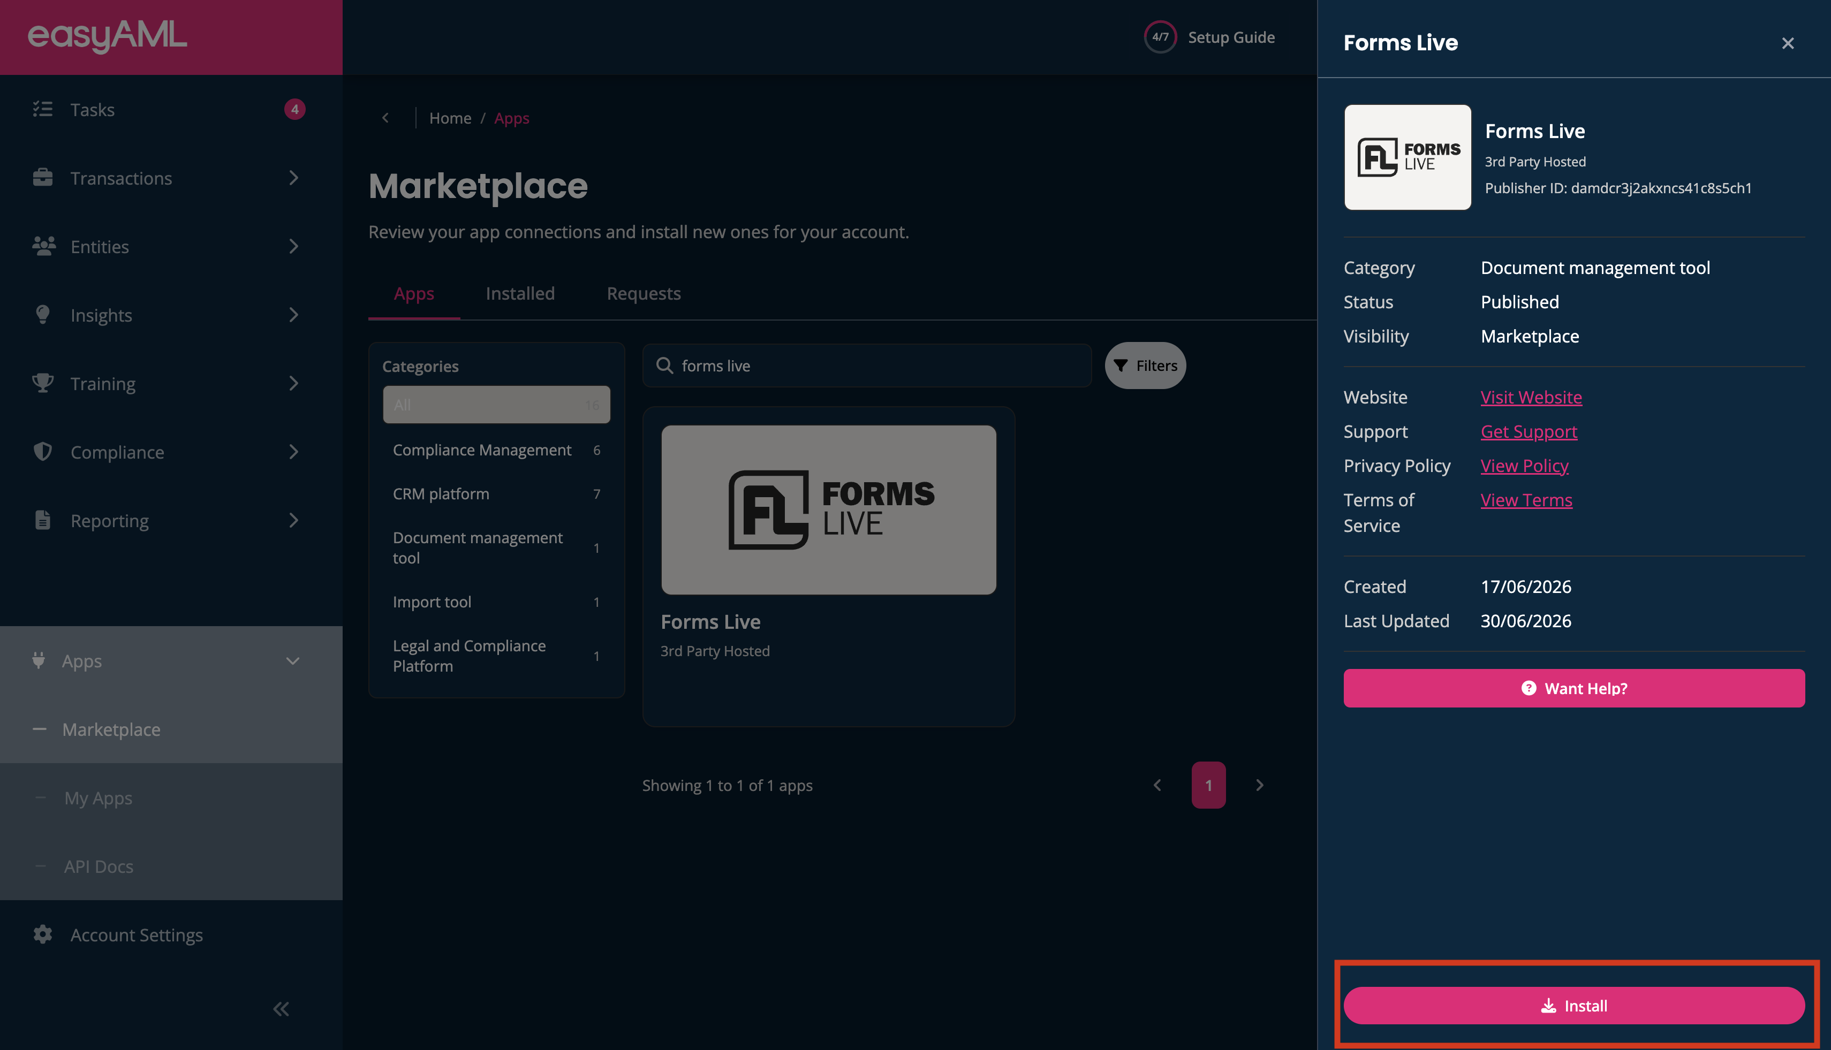Click the Reporting document icon
This screenshot has width=1831, height=1050.
point(43,520)
